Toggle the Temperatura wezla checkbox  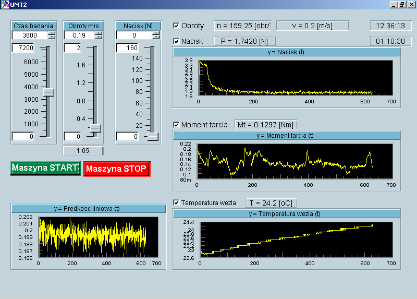click(x=176, y=202)
